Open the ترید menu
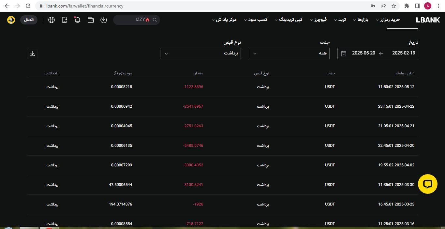This screenshot has height=229, width=445. click(x=340, y=20)
